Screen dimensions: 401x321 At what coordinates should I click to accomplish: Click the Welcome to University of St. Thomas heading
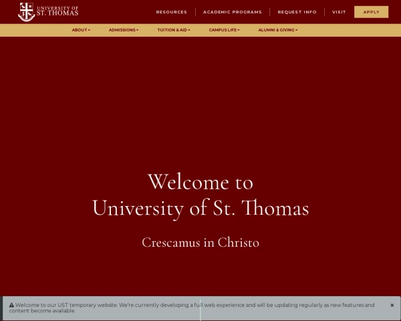pyautogui.click(x=200, y=195)
